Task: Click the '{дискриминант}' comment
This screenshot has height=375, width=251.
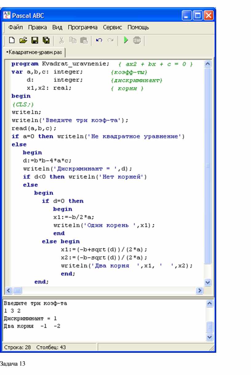Action: [x=136, y=80]
